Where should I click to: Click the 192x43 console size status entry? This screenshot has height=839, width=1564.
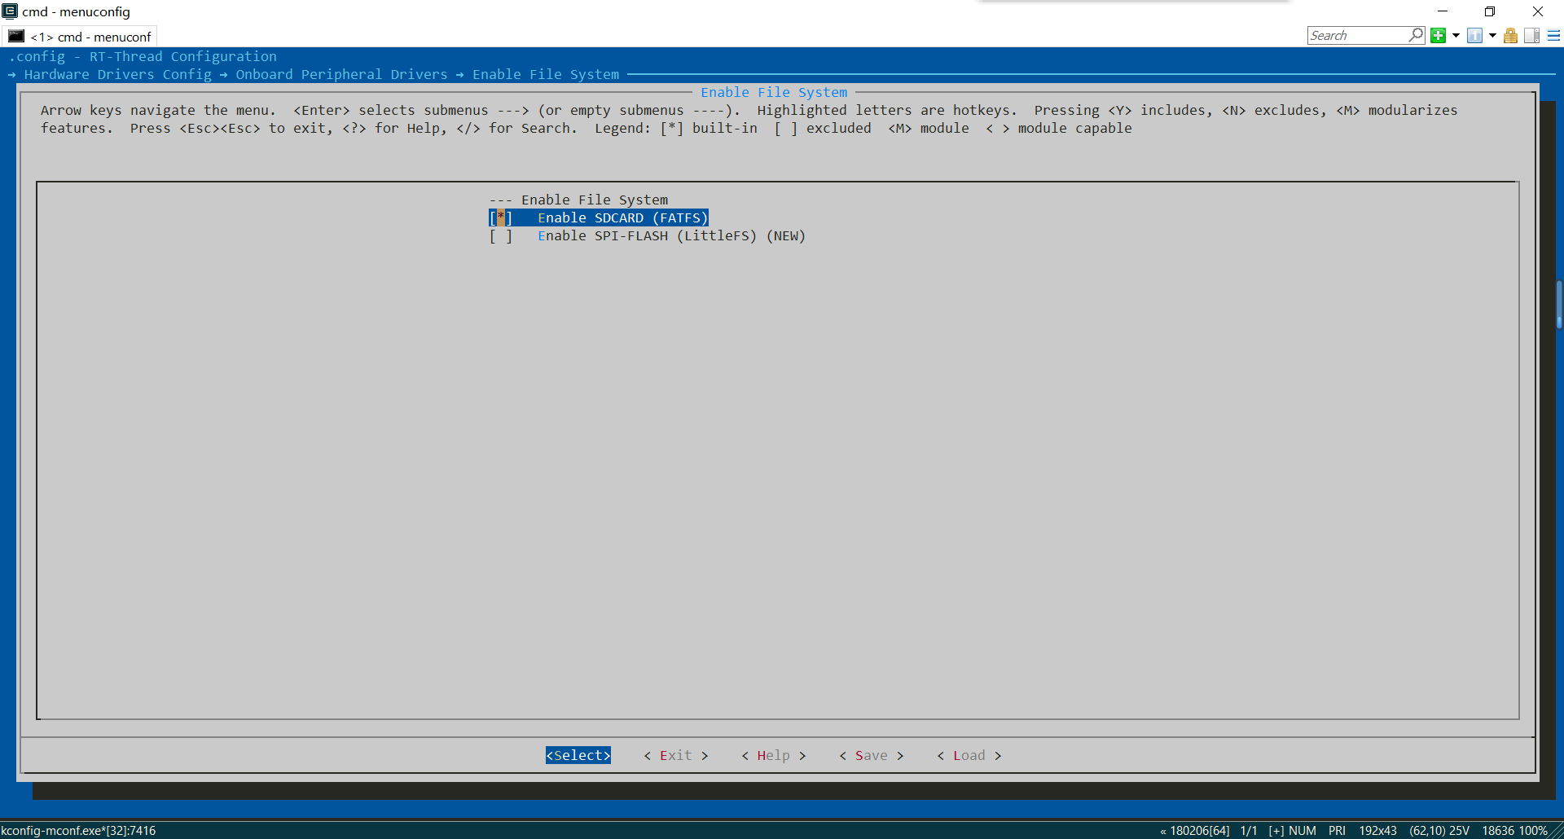1377,830
